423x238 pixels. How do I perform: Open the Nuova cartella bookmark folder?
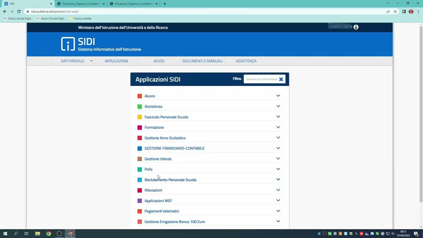click(80, 19)
